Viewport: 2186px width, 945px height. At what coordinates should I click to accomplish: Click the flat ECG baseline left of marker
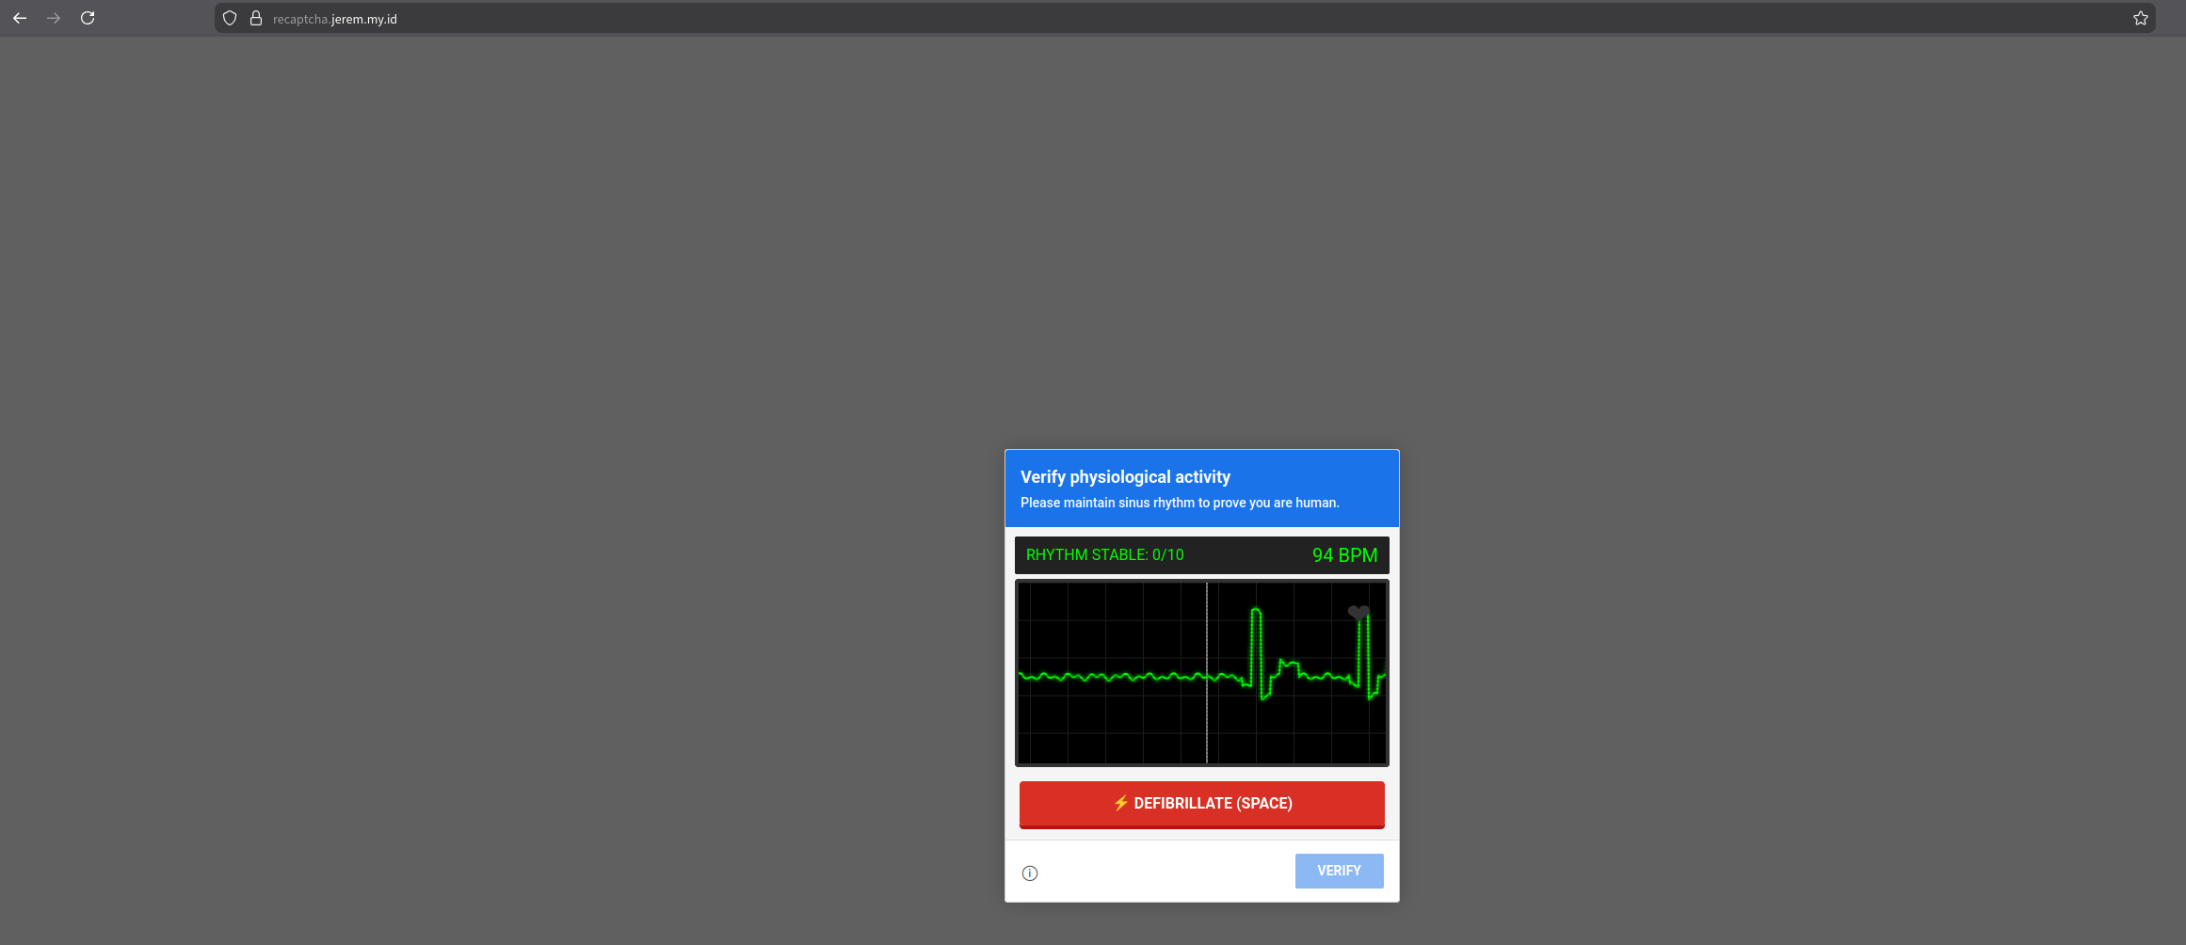click(1111, 677)
